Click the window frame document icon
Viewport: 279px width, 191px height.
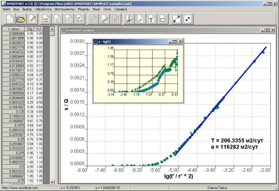[x=163, y=19]
